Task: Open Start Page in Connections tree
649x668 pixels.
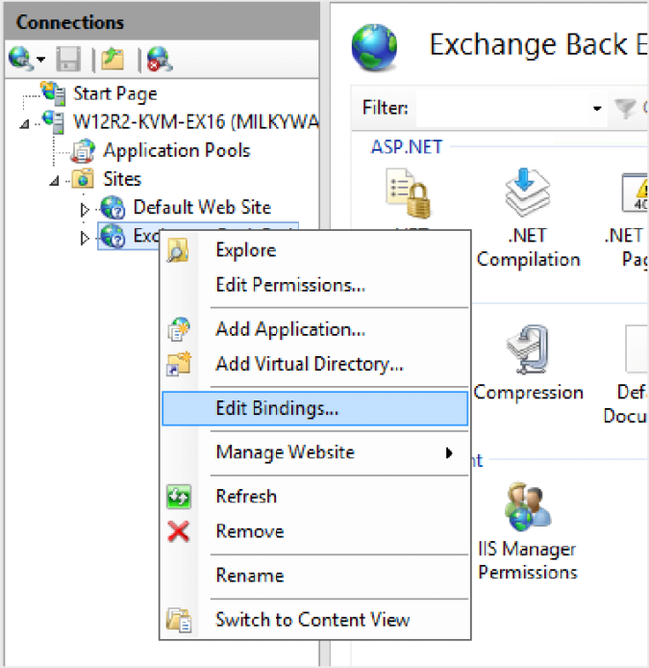Action: click(x=115, y=93)
